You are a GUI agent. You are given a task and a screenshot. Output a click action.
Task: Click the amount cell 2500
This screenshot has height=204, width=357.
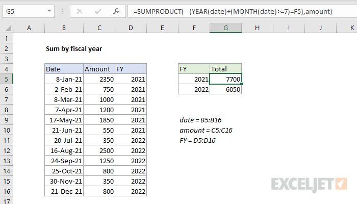coord(99,151)
